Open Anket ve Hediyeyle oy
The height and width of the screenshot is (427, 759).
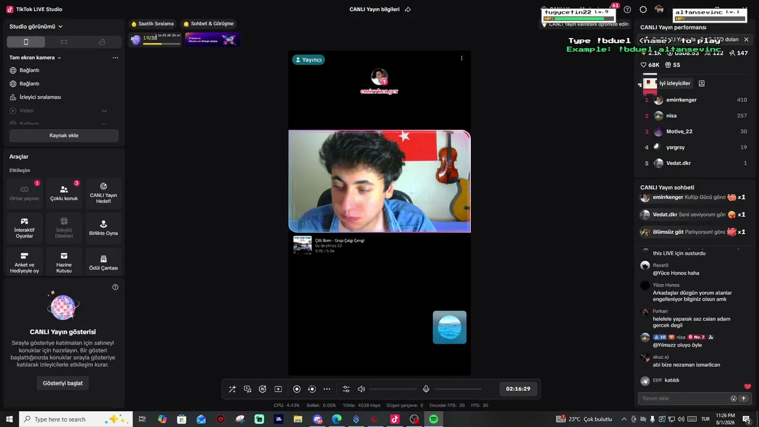click(24, 263)
